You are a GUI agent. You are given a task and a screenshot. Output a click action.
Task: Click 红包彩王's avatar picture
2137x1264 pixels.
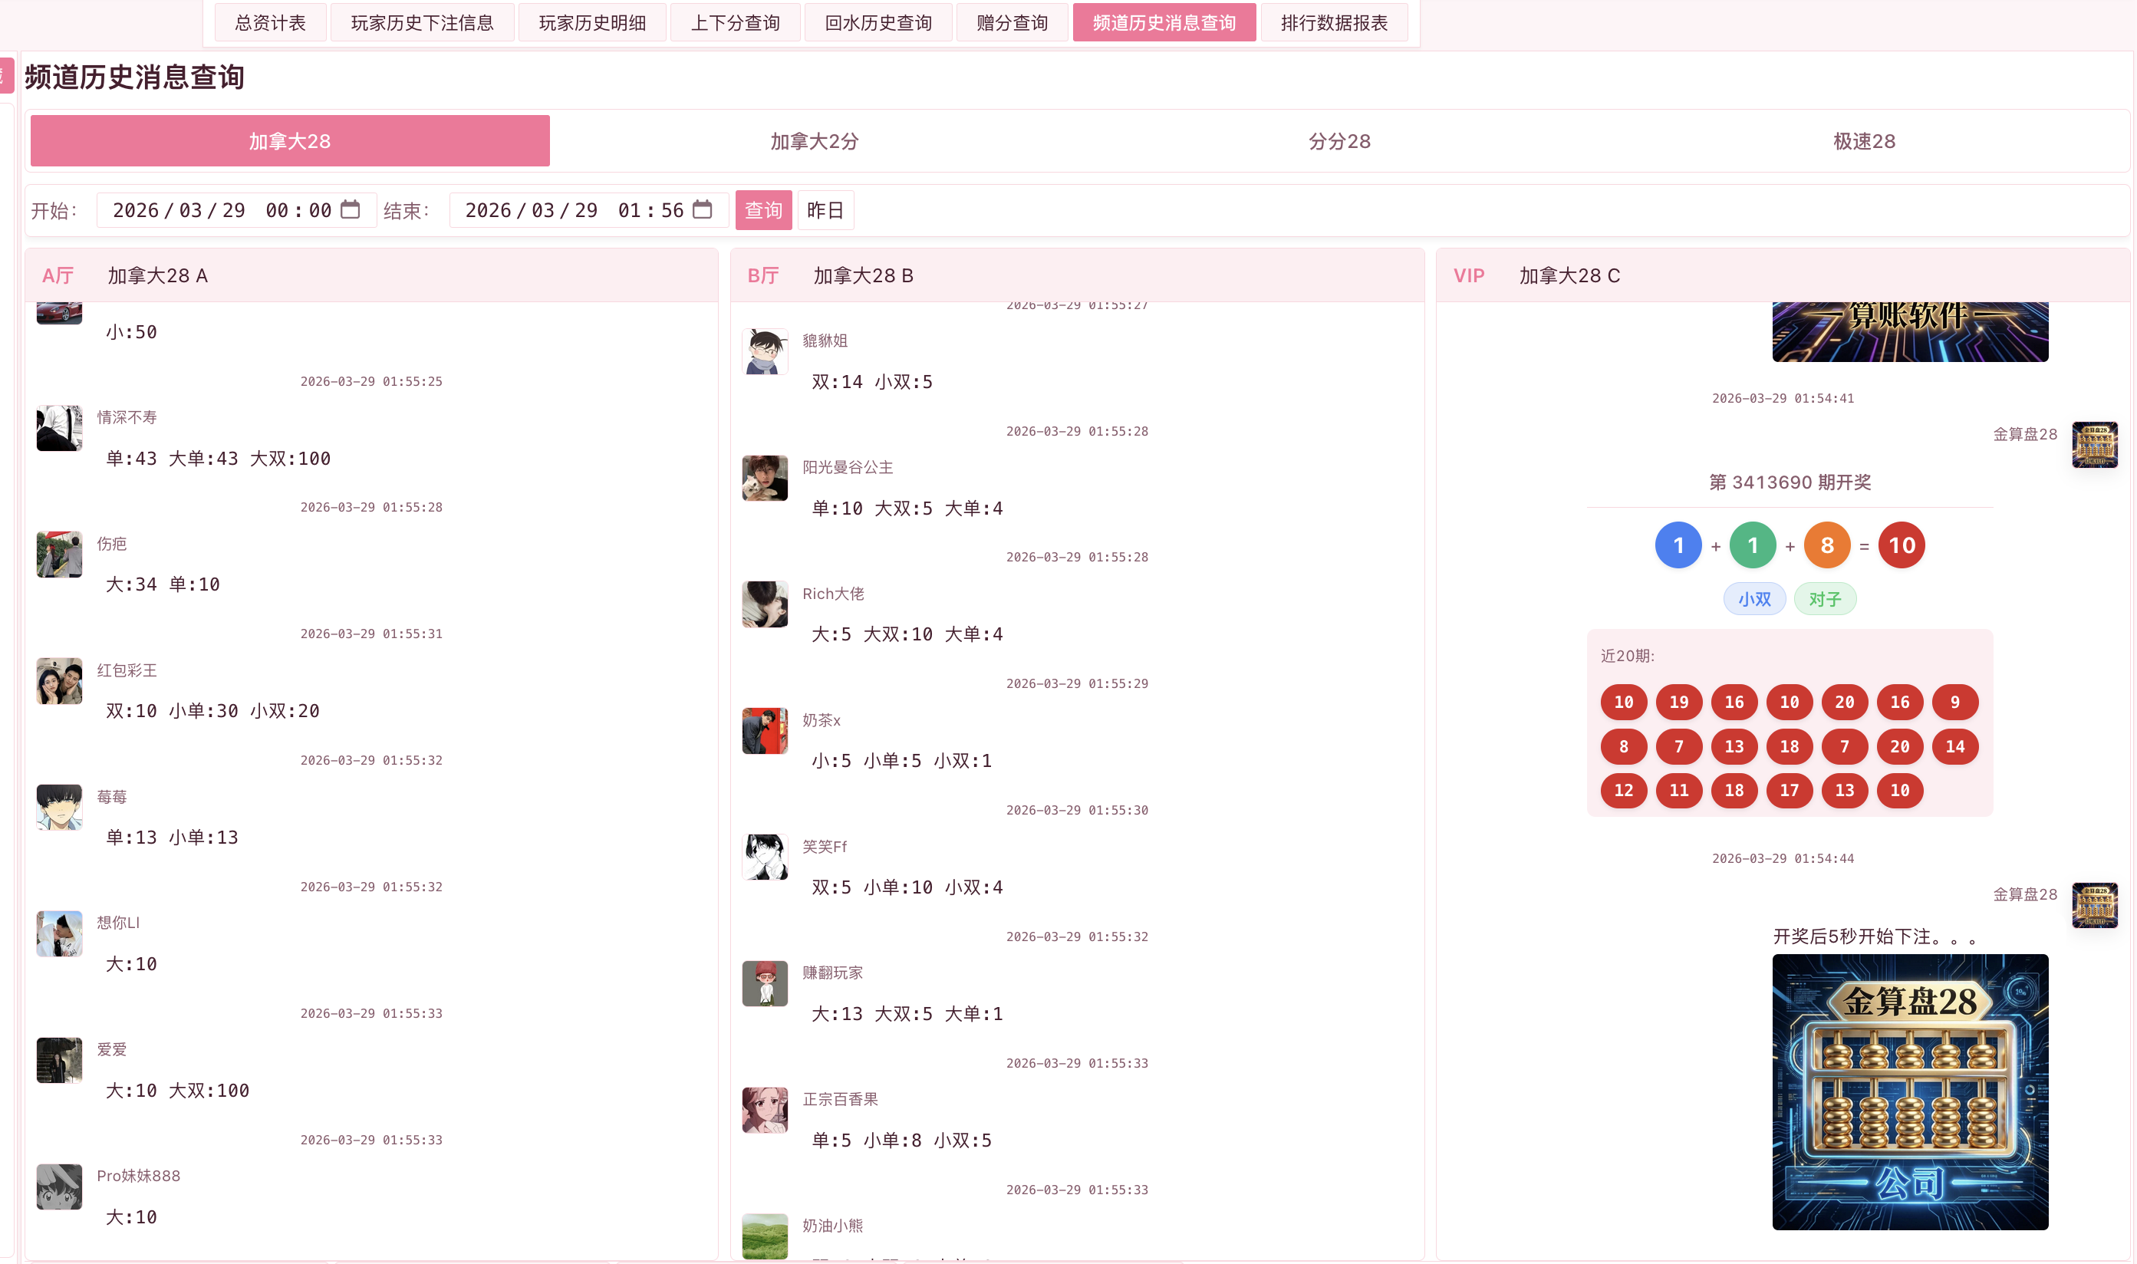click(x=60, y=680)
